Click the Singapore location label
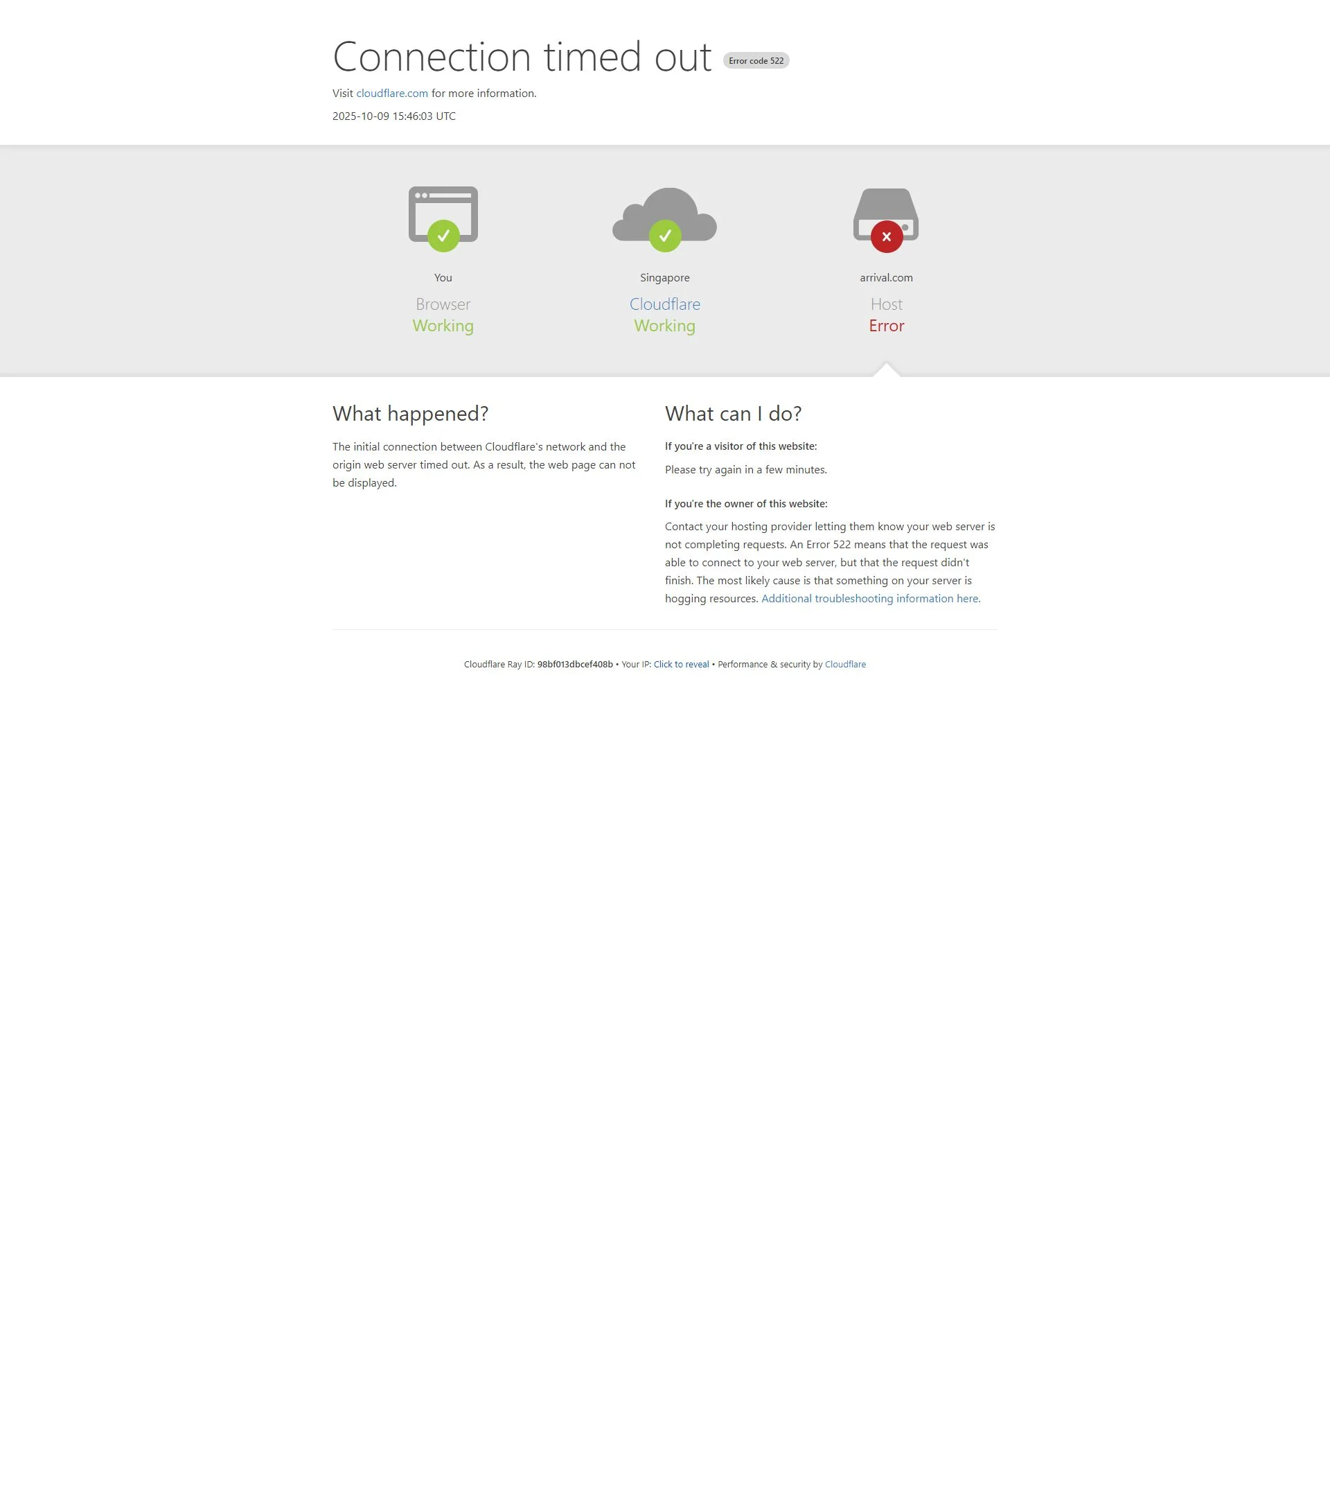The width and height of the screenshot is (1330, 1497). pyautogui.click(x=664, y=278)
